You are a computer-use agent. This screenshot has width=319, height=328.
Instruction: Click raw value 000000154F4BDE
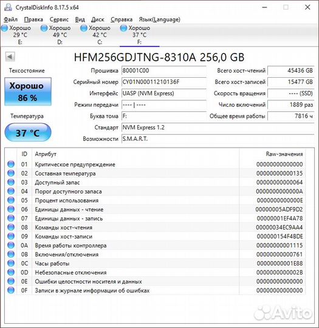(280, 236)
